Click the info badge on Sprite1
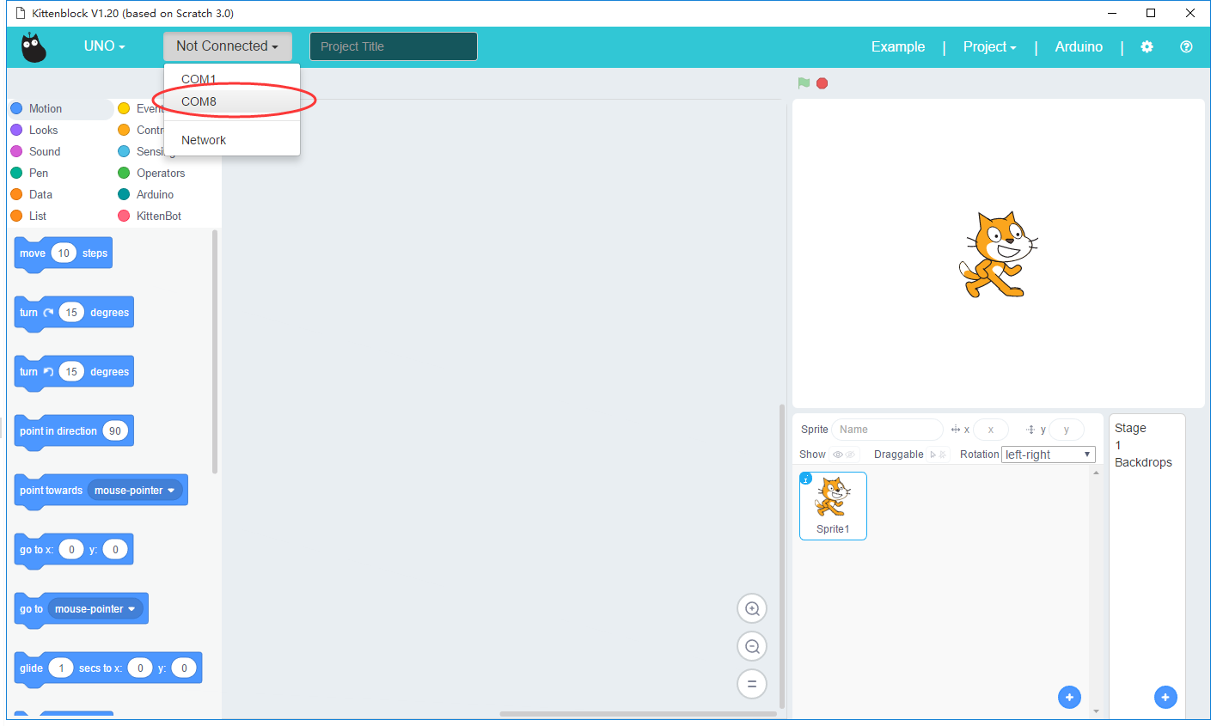 click(x=806, y=479)
